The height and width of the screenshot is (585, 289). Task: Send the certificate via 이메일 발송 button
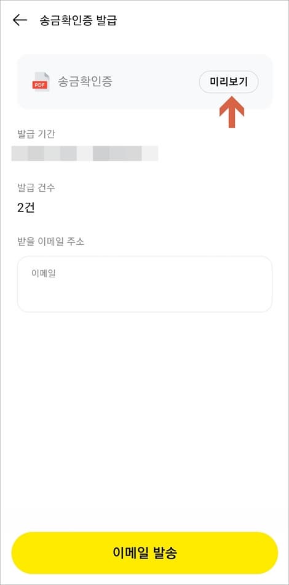click(x=144, y=552)
